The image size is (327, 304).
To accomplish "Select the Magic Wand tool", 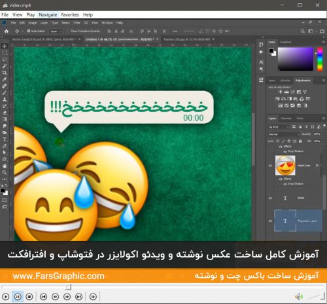I will pos(4,66).
